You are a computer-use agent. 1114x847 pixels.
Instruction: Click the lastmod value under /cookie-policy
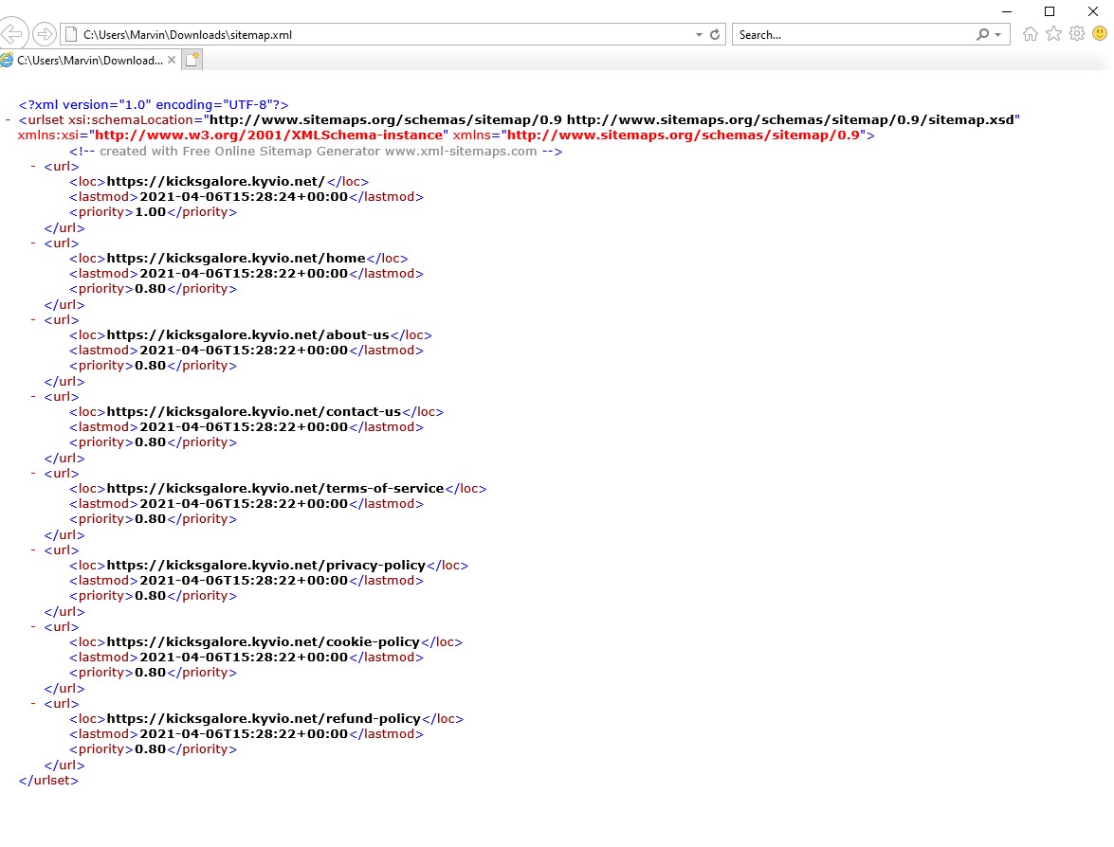pyautogui.click(x=244, y=657)
